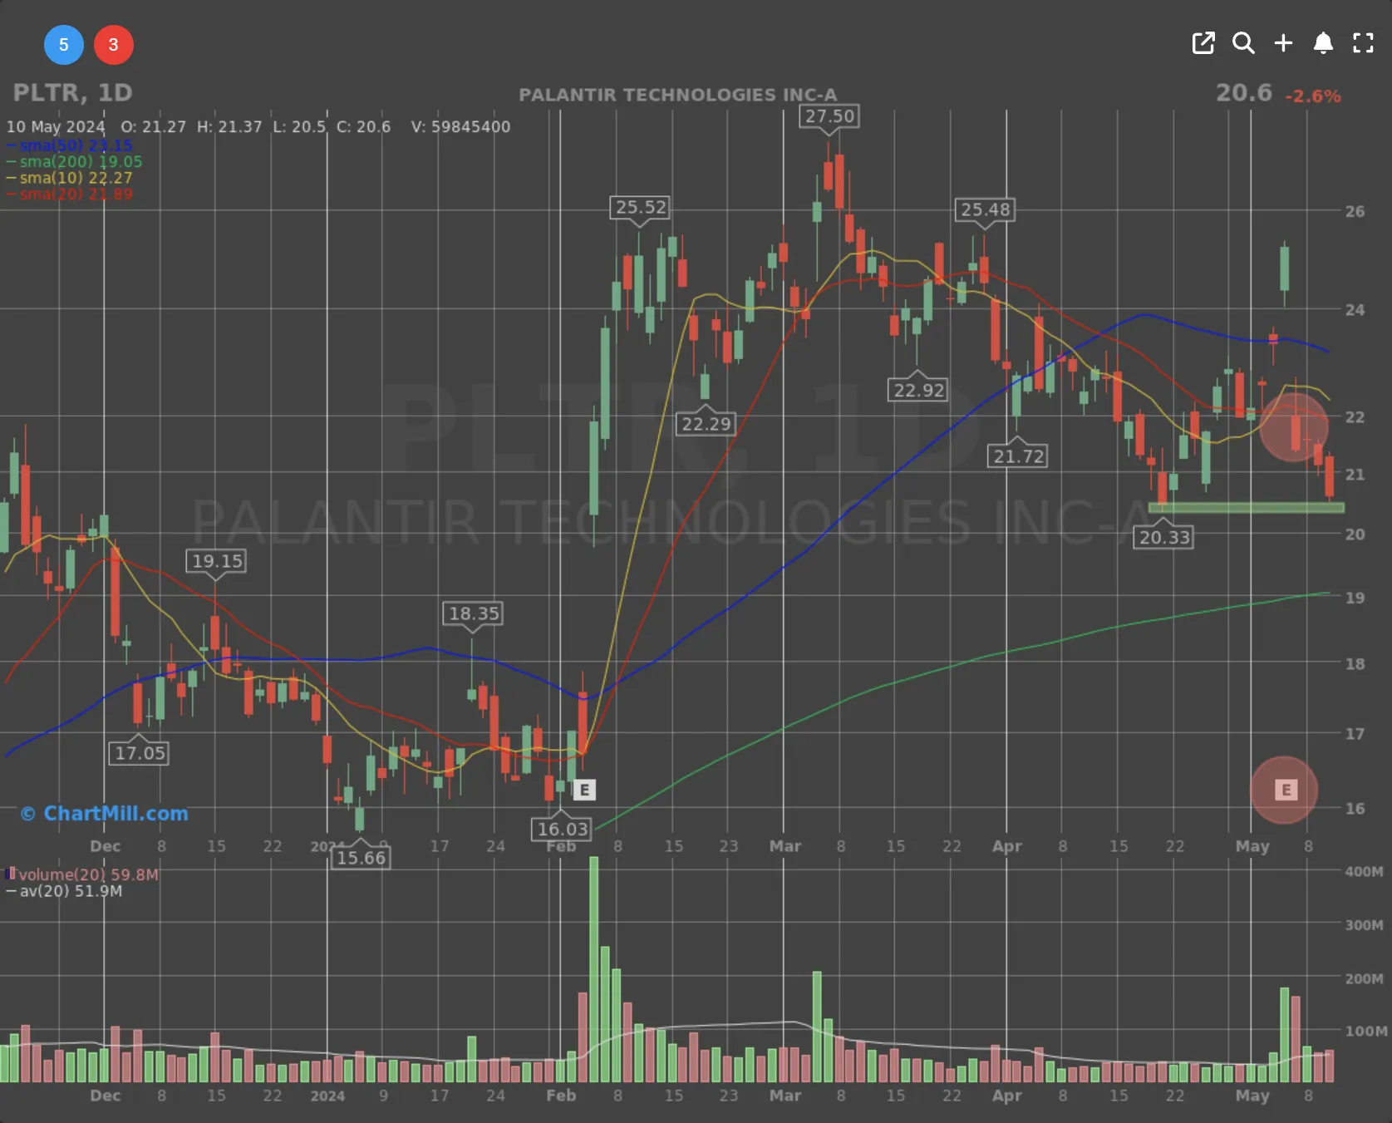Click the 21.72 pivot low label
1392x1123 pixels.
(x=1018, y=456)
